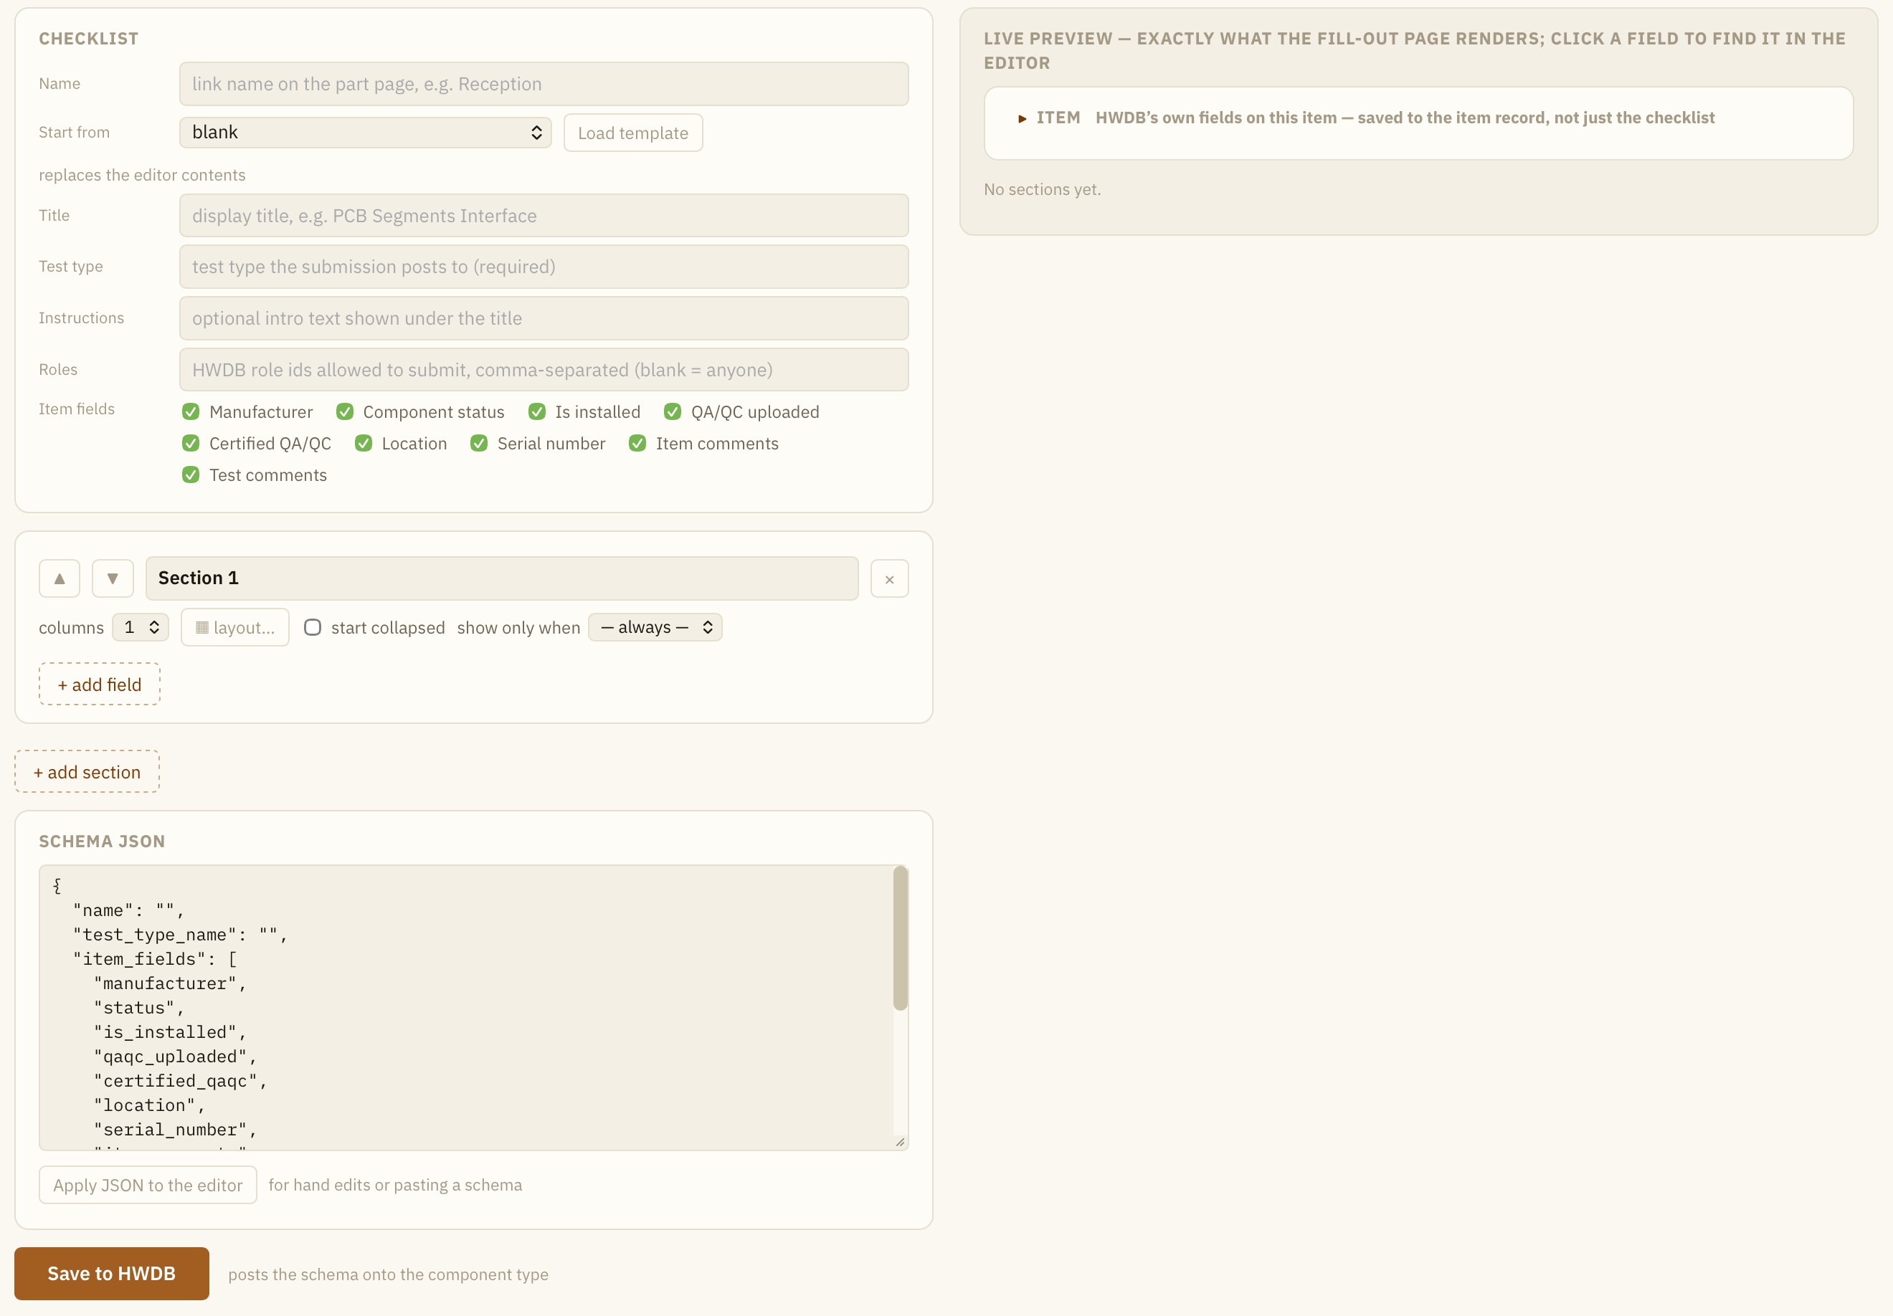The width and height of the screenshot is (1893, 1316).
Task: Focus the checklist Name input field
Action: (544, 84)
